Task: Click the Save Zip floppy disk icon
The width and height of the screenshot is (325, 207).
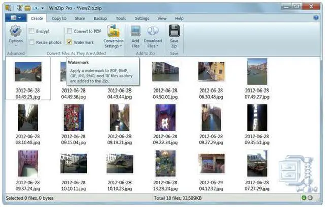Action: pyautogui.click(x=174, y=31)
